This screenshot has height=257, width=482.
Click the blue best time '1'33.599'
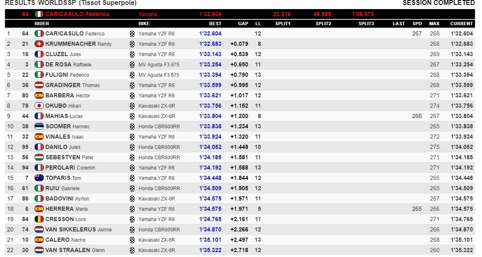(210, 85)
